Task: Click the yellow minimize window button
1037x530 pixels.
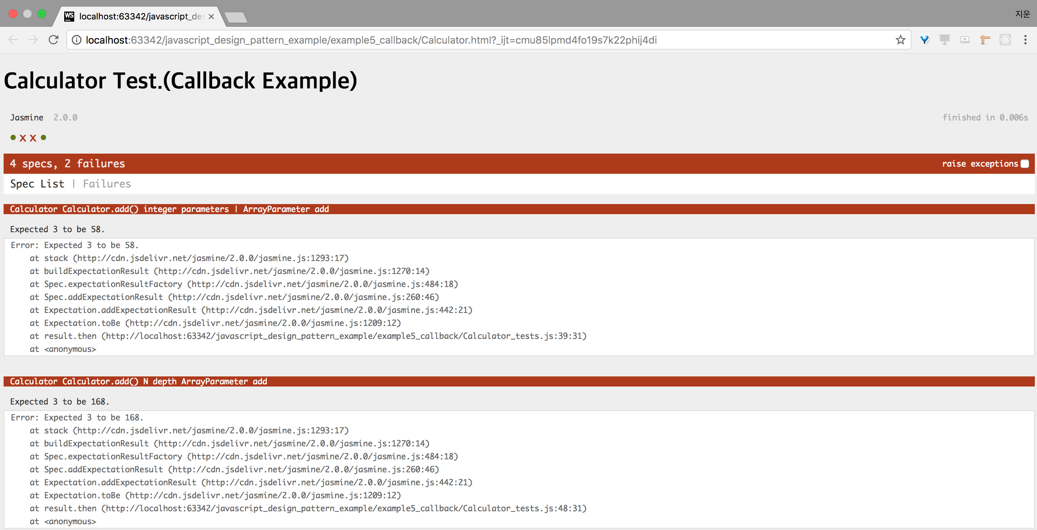Action: point(27,14)
